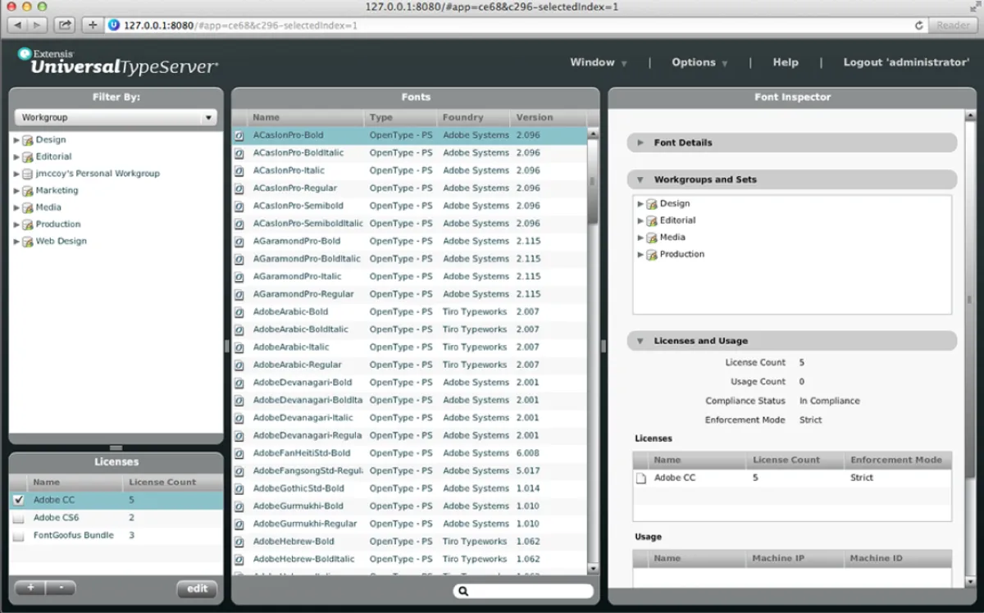This screenshot has width=984, height=613.
Task: Expand Production node in Font Inspector
Action: [641, 255]
